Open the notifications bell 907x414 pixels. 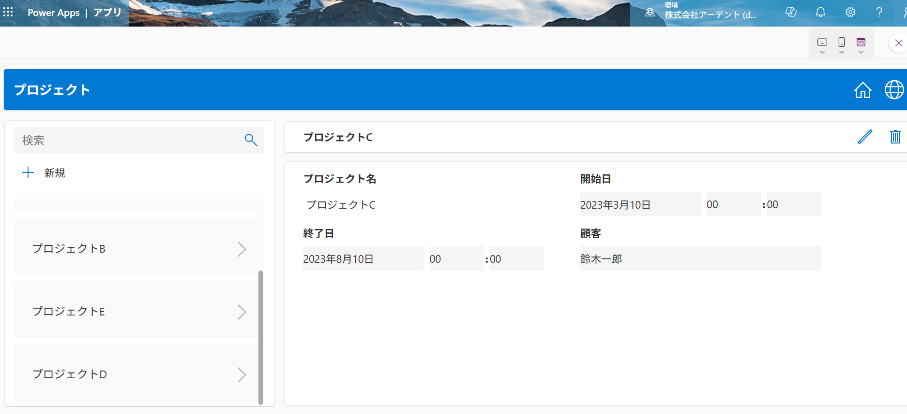[x=820, y=13]
